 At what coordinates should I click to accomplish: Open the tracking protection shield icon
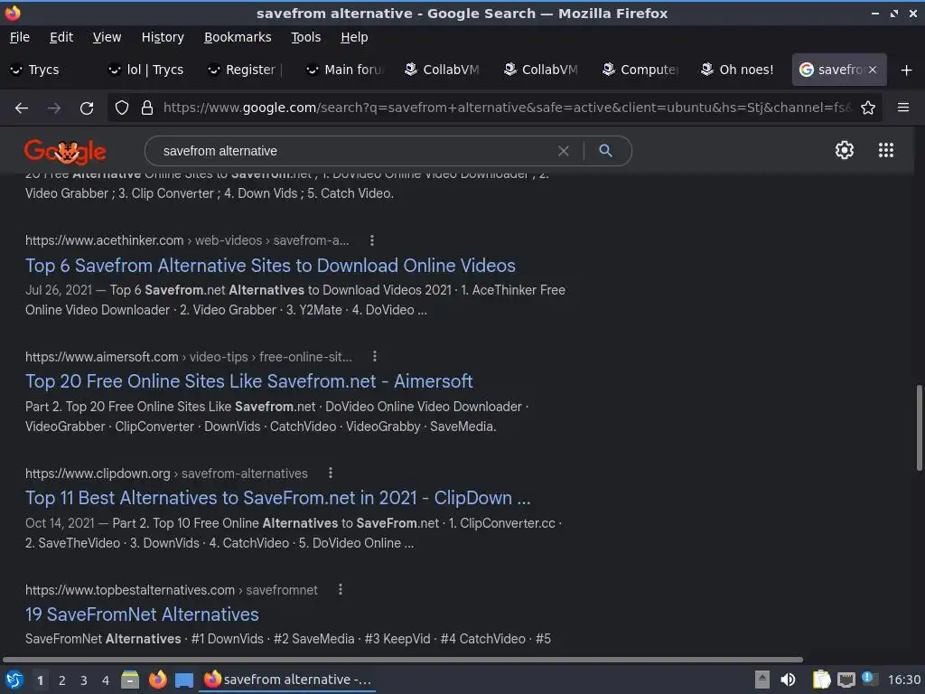click(x=122, y=108)
